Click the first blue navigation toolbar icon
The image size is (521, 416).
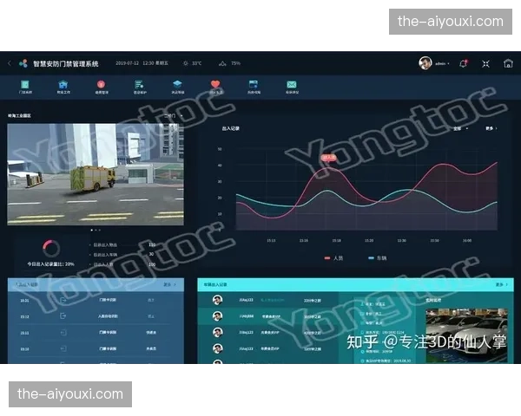pos(26,85)
